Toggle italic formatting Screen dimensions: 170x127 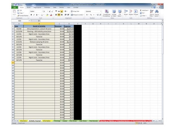(x=34, y=15)
